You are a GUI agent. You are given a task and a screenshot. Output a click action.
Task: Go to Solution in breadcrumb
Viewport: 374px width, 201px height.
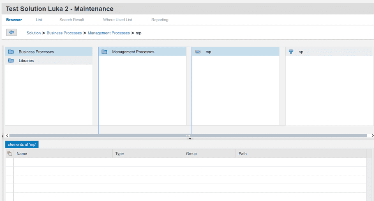[34, 33]
